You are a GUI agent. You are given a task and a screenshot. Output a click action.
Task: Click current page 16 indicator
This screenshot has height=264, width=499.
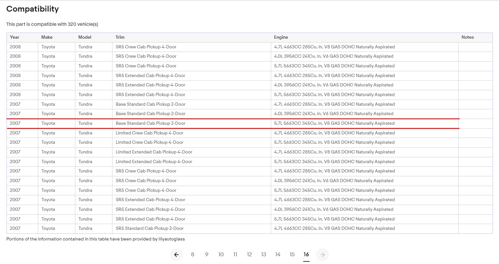(x=306, y=255)
